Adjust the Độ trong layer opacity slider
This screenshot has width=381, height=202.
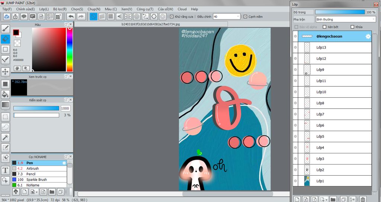[340, 12]
